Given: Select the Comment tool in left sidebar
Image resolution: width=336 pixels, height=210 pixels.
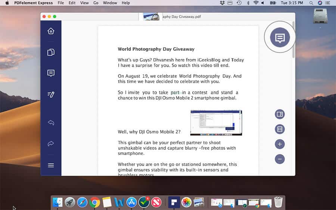Looking at the screenshot, I should [x=51, y=73].
